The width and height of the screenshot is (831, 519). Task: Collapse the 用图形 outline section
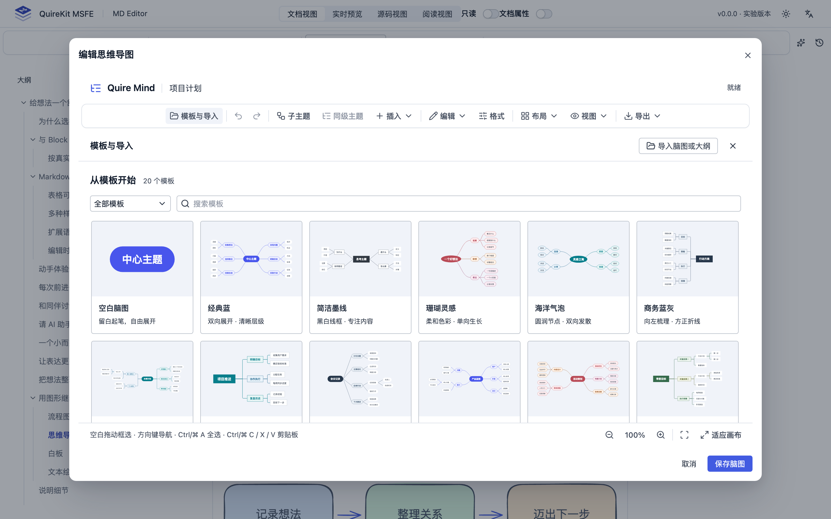point(33,398)
